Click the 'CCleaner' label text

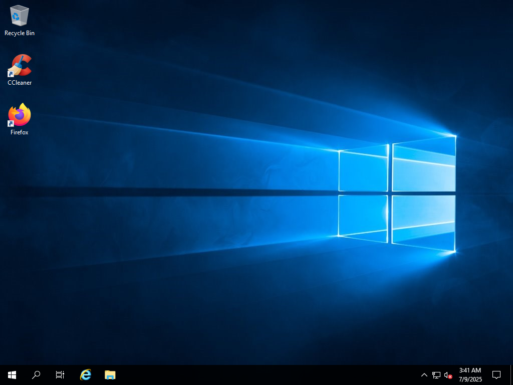tap(20, 83)
